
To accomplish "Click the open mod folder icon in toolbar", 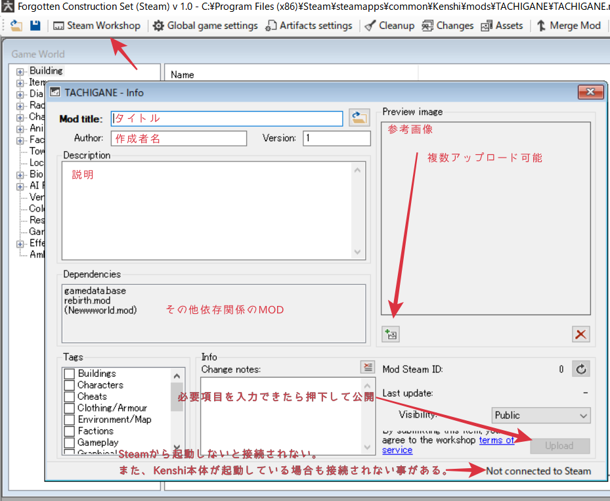I will 16,26.
